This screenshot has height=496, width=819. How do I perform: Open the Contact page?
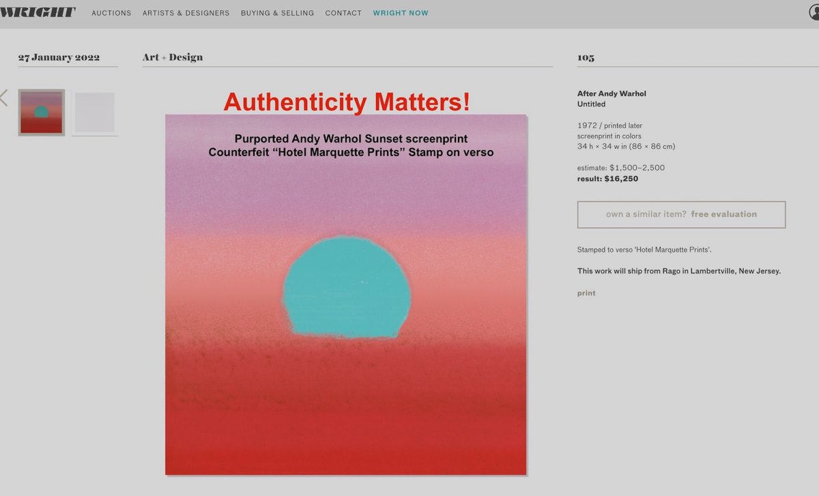pyautogui.click(x=343, y=13)
